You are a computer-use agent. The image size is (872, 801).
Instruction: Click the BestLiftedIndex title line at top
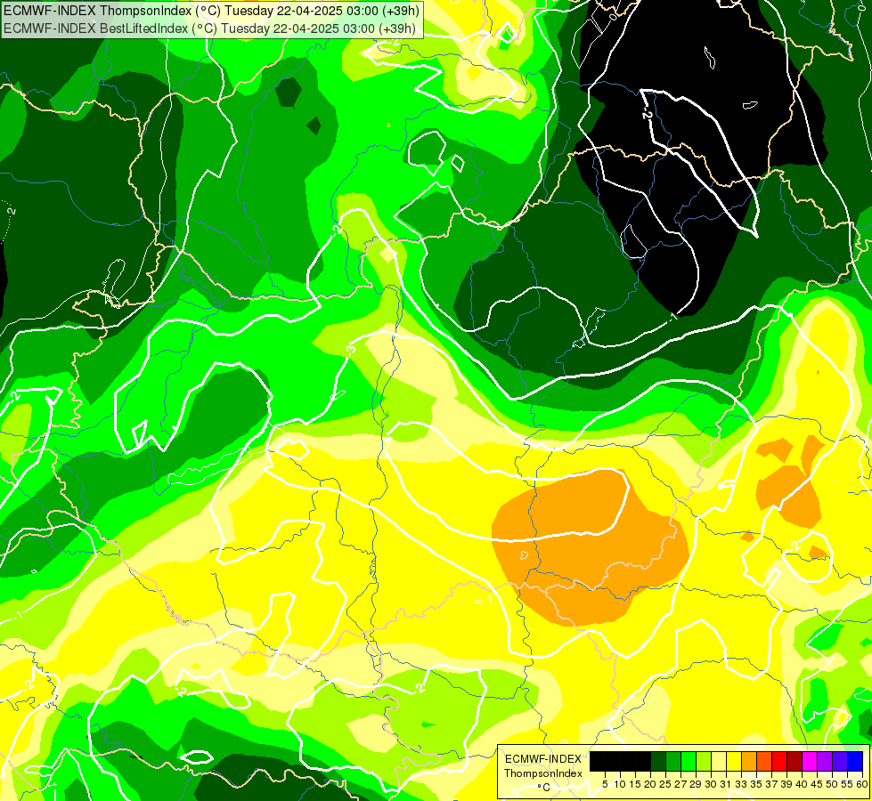[209, 28]
